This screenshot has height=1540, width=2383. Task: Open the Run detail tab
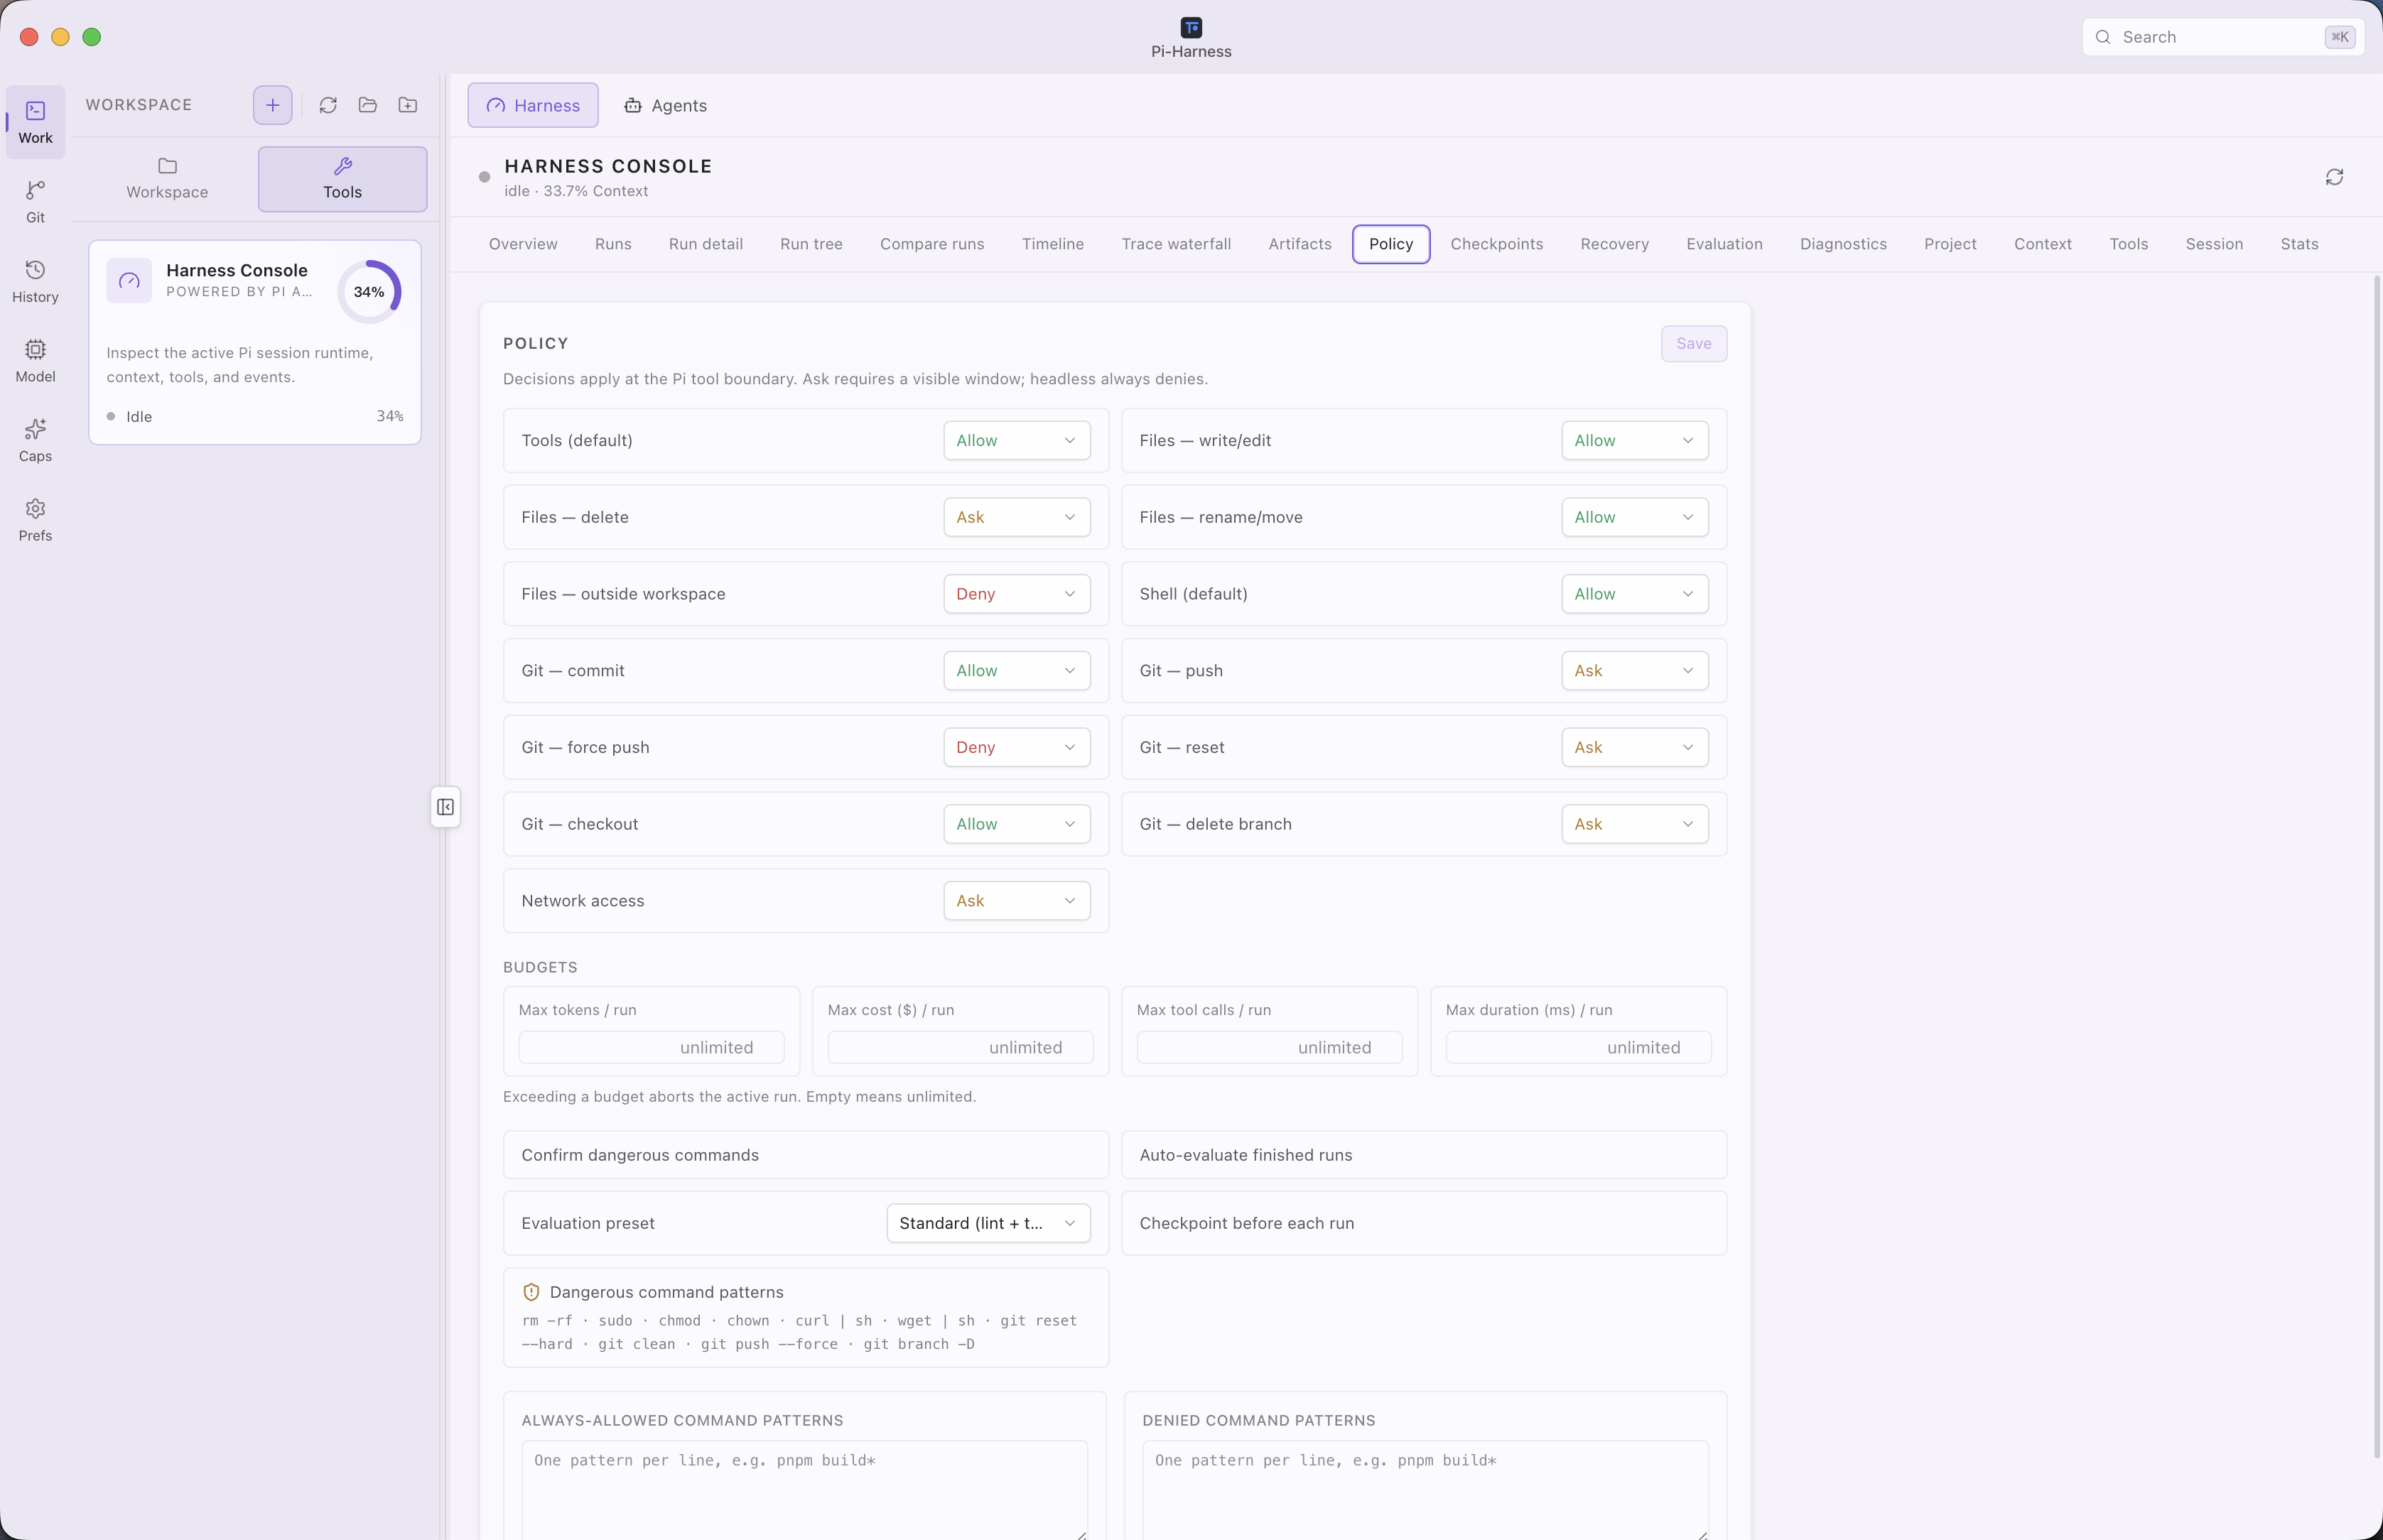coord(706,244)
